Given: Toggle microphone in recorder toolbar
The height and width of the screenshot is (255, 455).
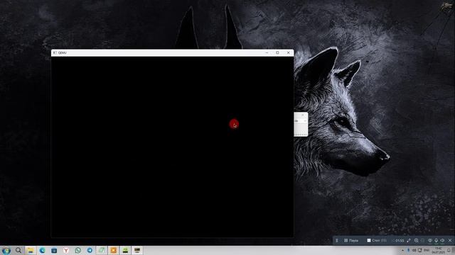Looking at the screenshot, I should click(x=436, y=241).
